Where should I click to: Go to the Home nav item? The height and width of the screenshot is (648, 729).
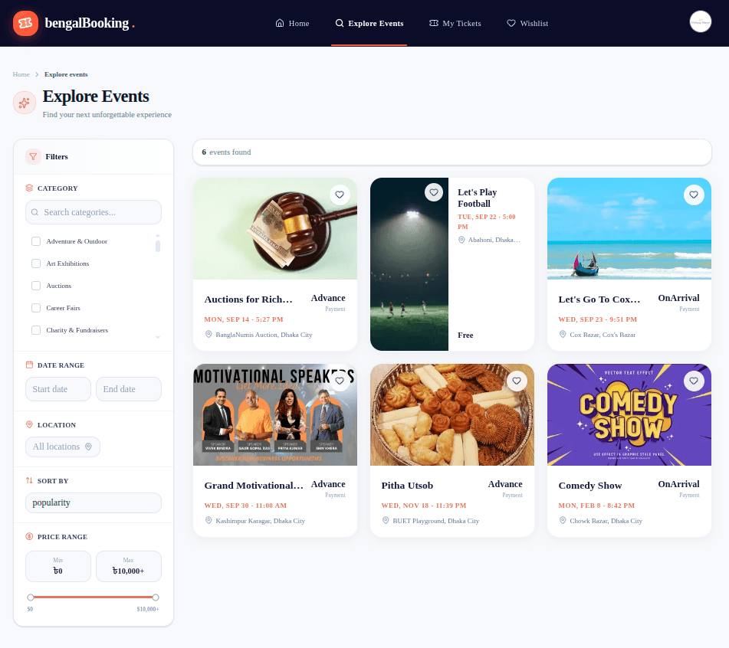tap(292, 23)
